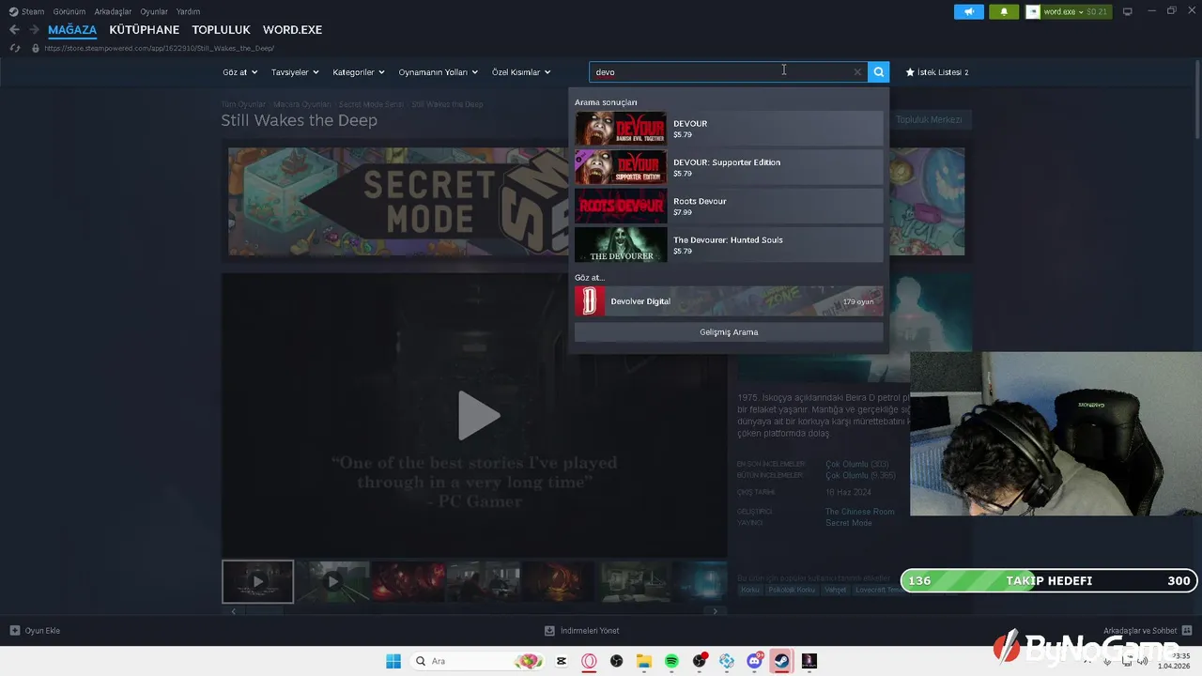Click the search magnifier button in store

[878, 71]
